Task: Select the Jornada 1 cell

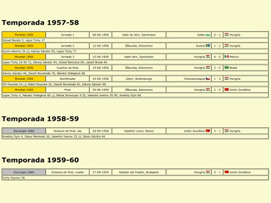Action: point(68,35)
